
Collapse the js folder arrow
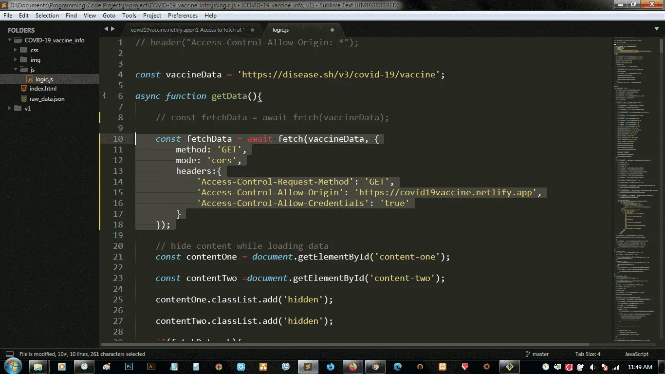[x=15, y=70]
